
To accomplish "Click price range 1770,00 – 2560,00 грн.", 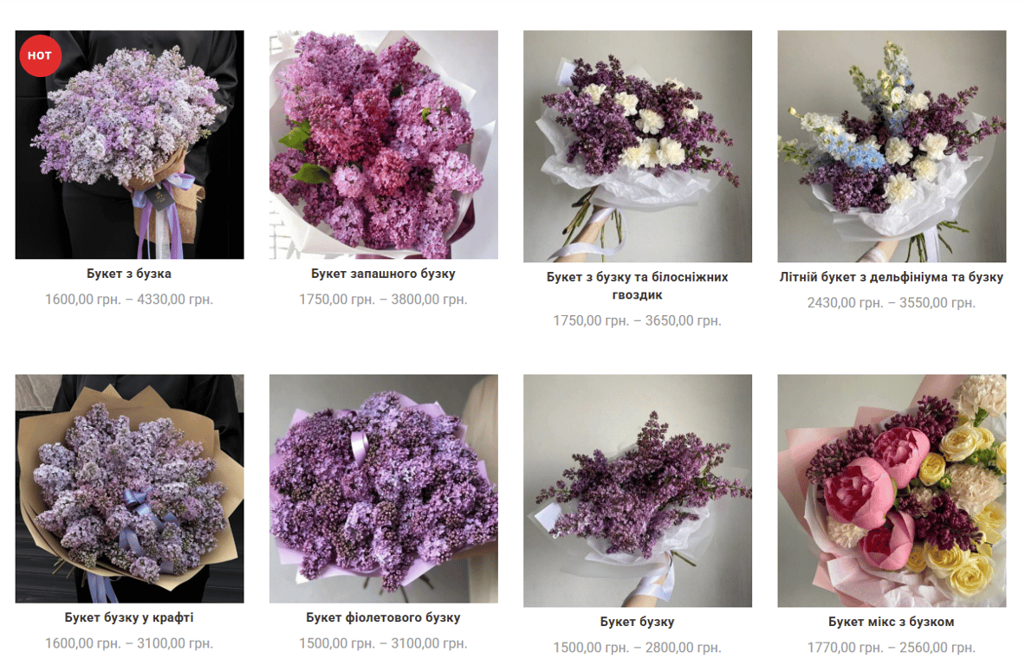I will pyautogui.click(x=892, y=648).
